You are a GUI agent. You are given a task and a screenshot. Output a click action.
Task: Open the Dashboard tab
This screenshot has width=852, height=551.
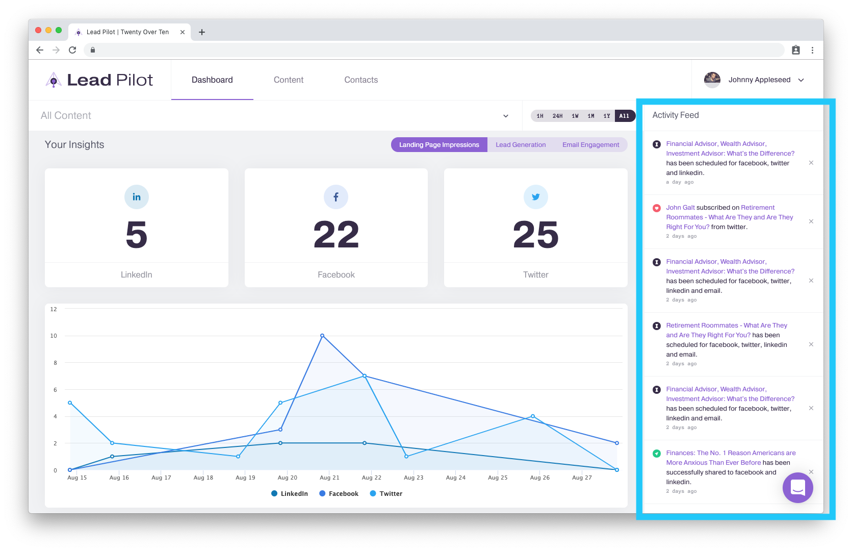[x=212, y=80]
